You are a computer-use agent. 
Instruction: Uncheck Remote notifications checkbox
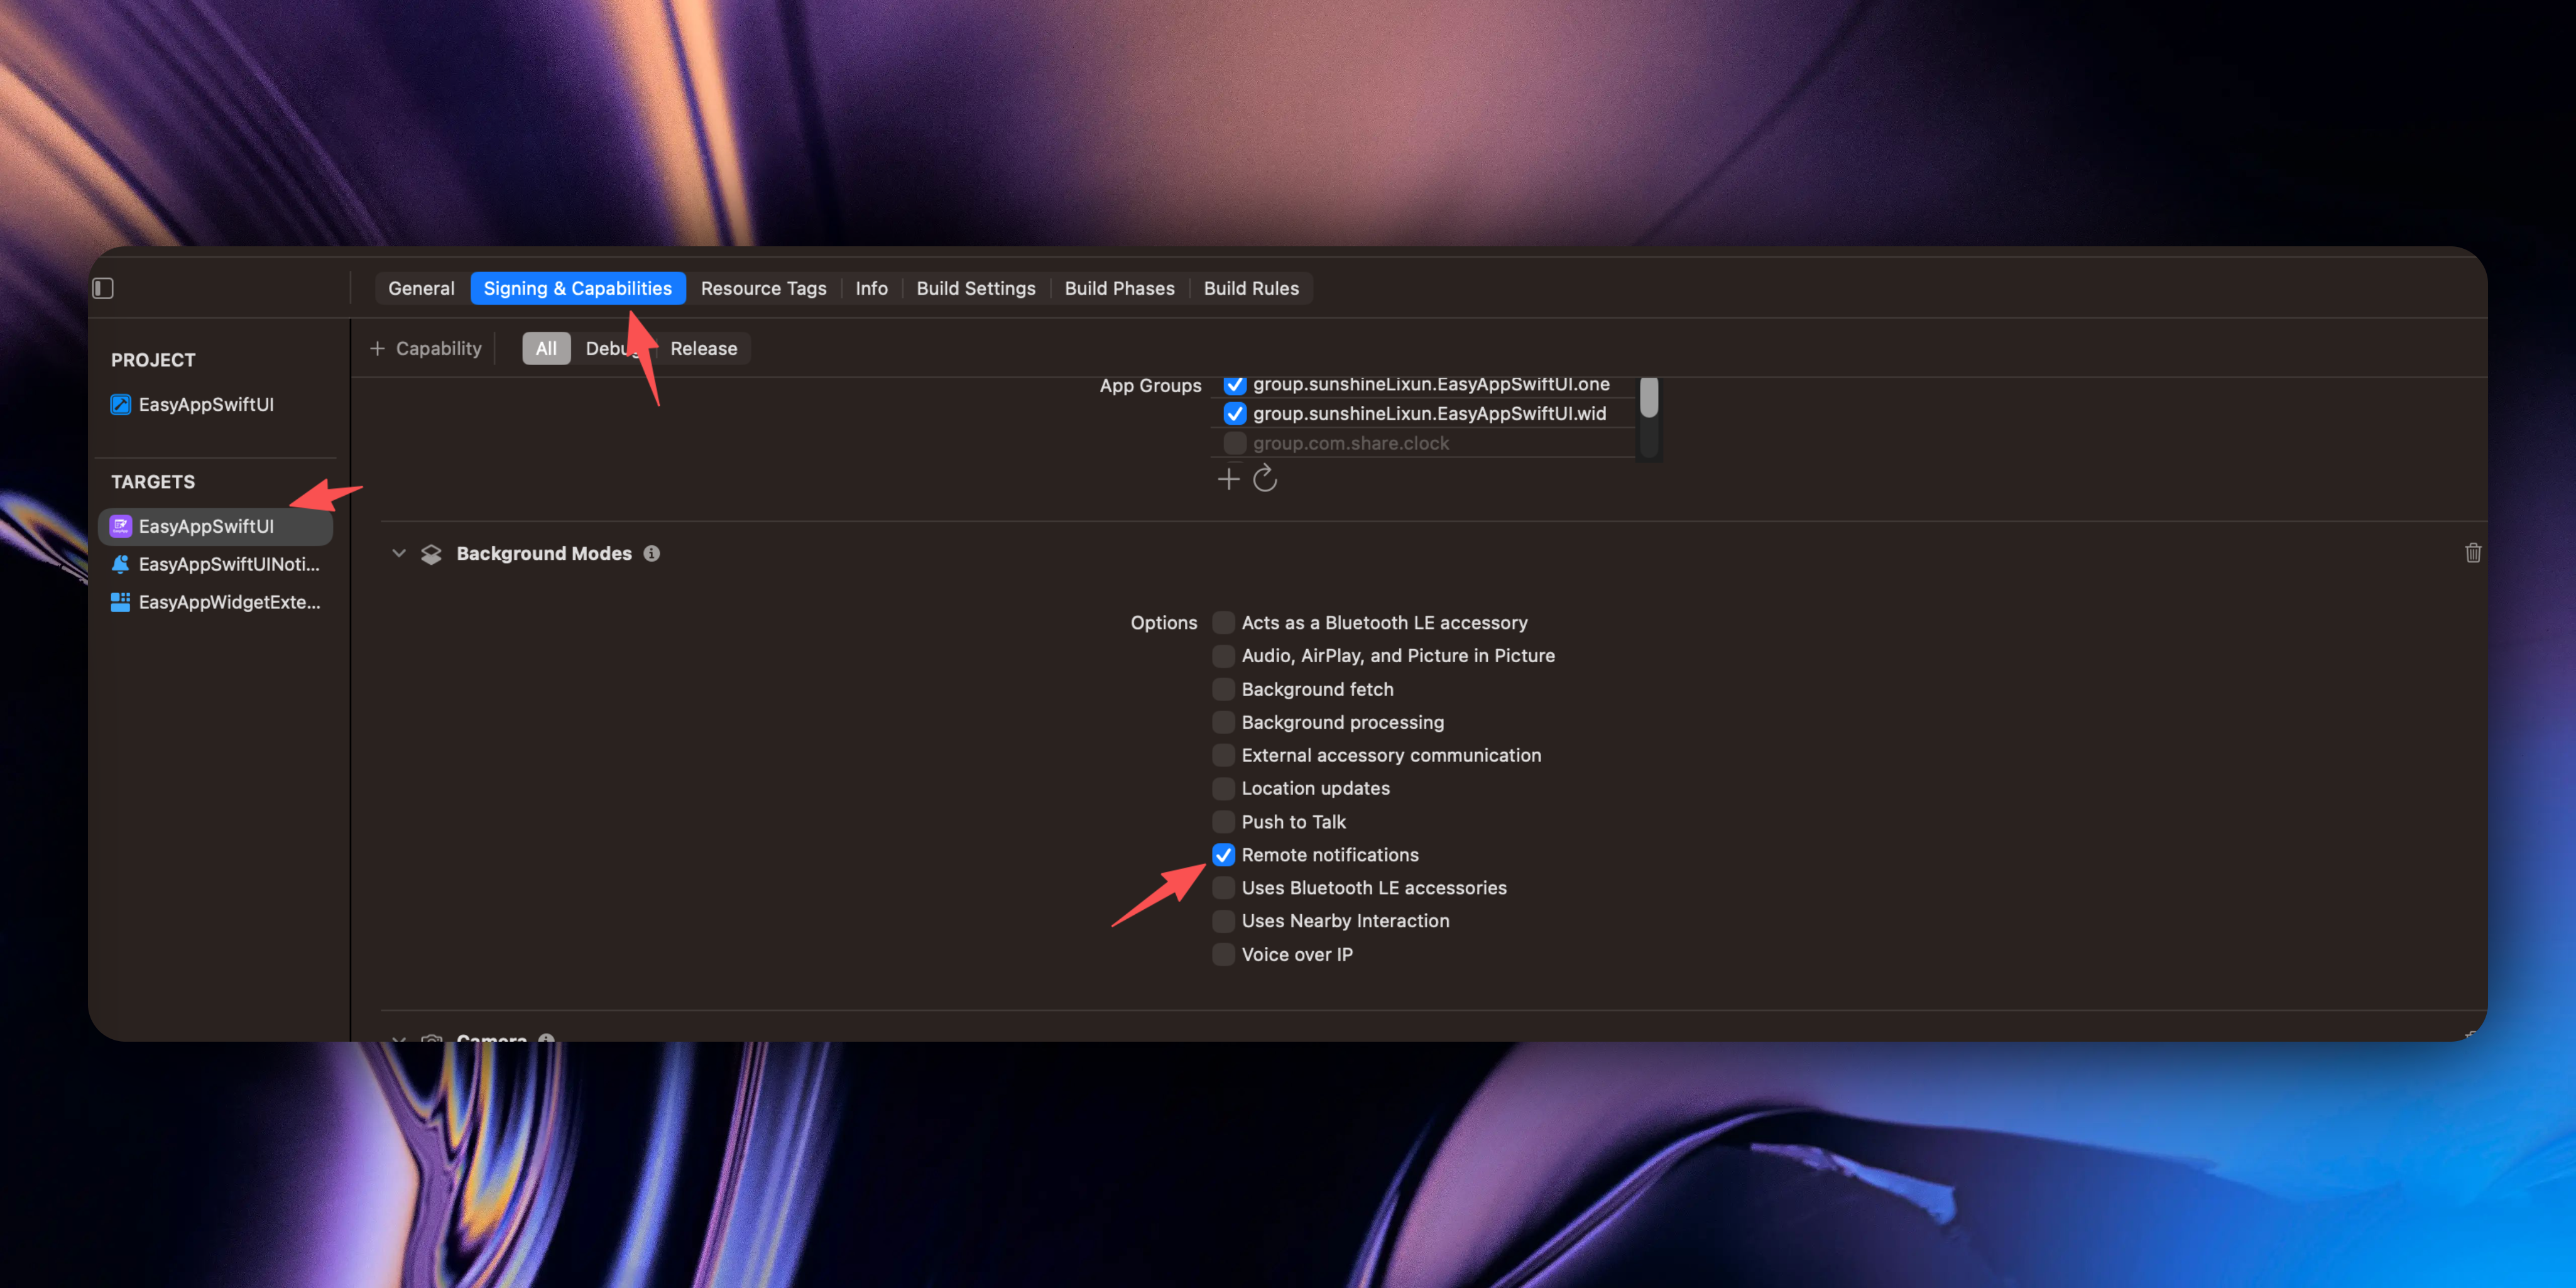(1223, 855)
